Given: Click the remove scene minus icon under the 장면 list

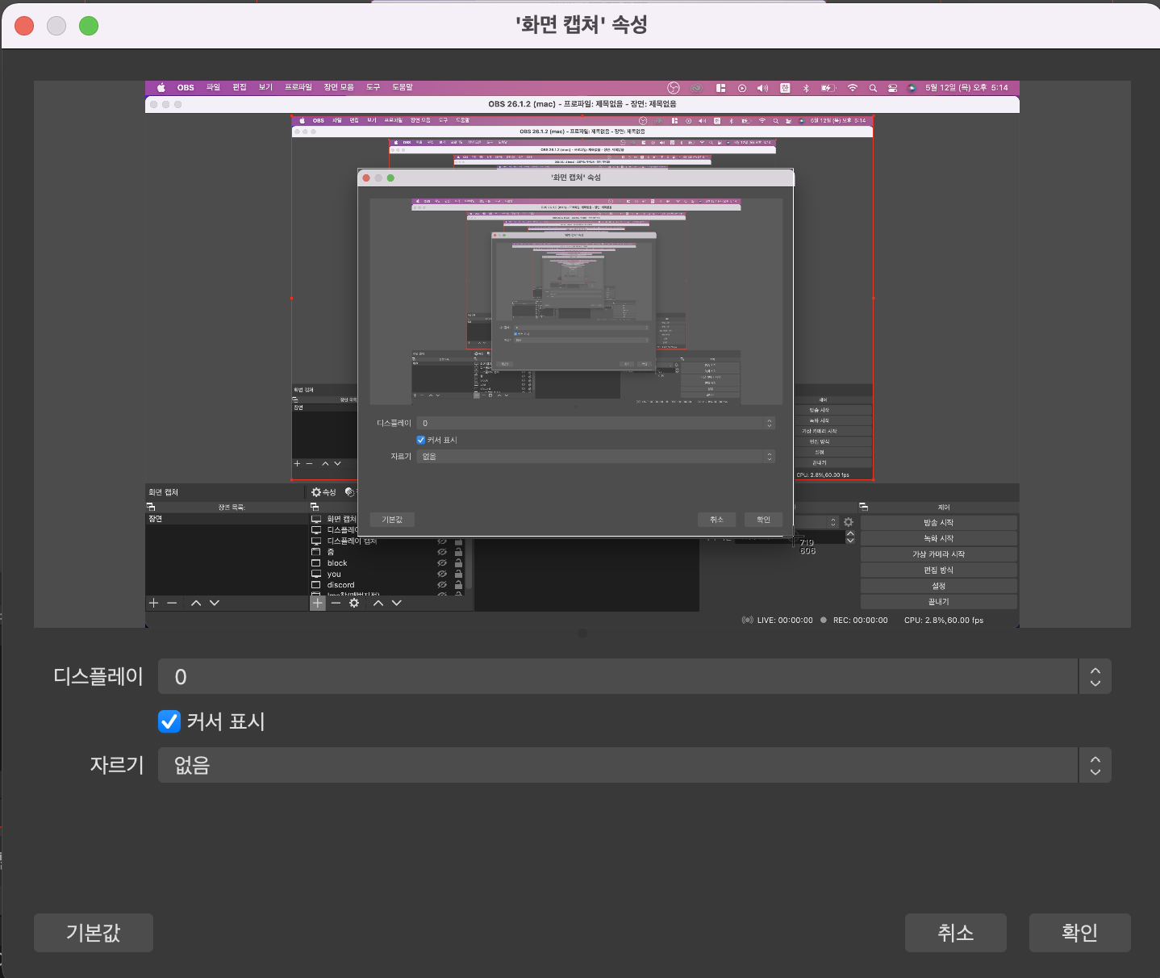Looking at the screenshot, I should pyautogui.click(x=172, y=603).
